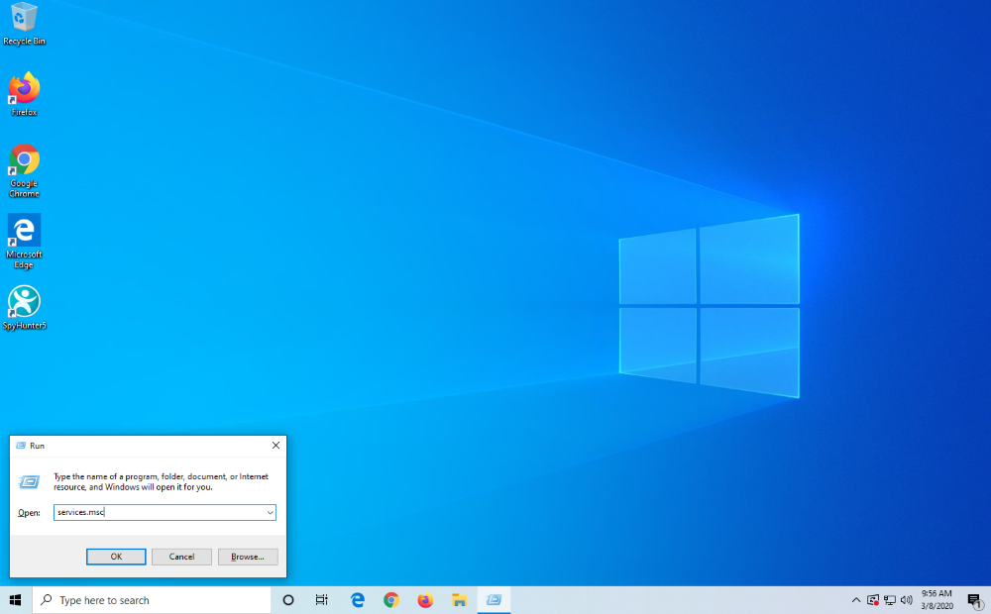Launch Firefox from the taskbar
Image resolution: width=991 pixels, height=614 pixels.
(x=425, y=600)
